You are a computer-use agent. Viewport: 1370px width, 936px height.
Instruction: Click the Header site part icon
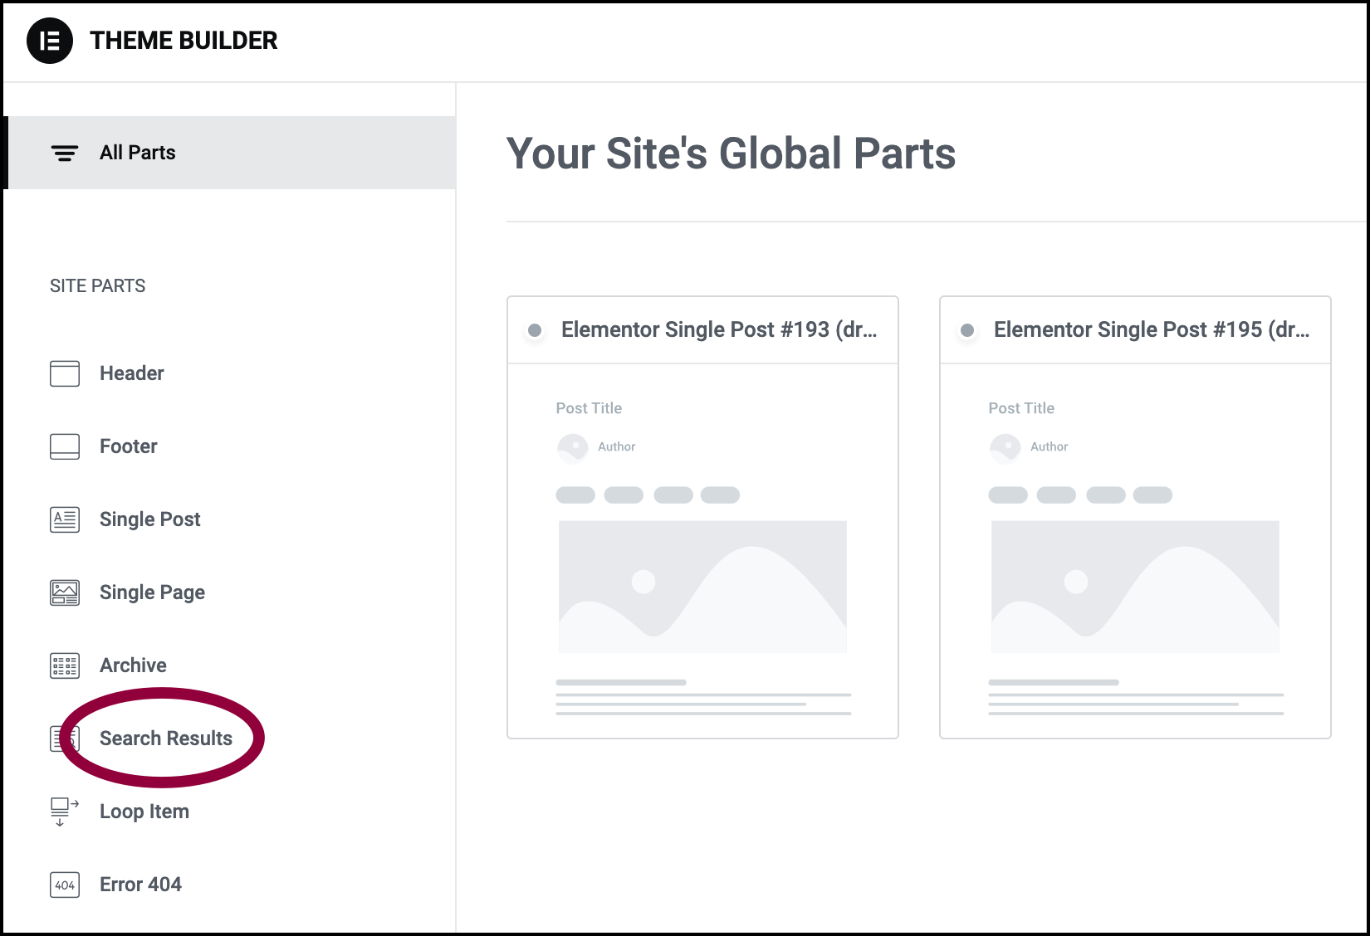[x=65, y=373]
